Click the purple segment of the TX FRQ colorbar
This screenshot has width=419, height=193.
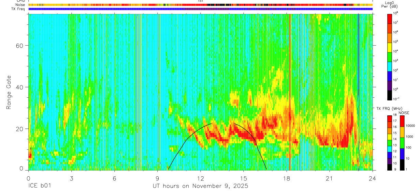point(389,161)
